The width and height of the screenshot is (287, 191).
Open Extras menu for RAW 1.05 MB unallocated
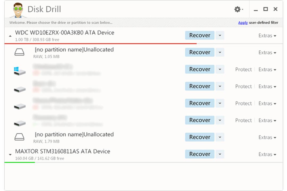coord(267,53)
